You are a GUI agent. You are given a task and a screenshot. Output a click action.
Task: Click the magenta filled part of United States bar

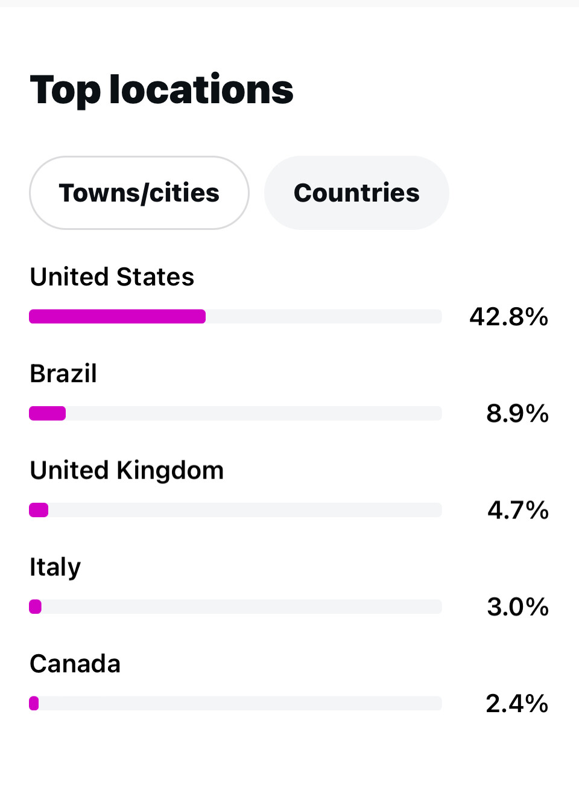117,316
